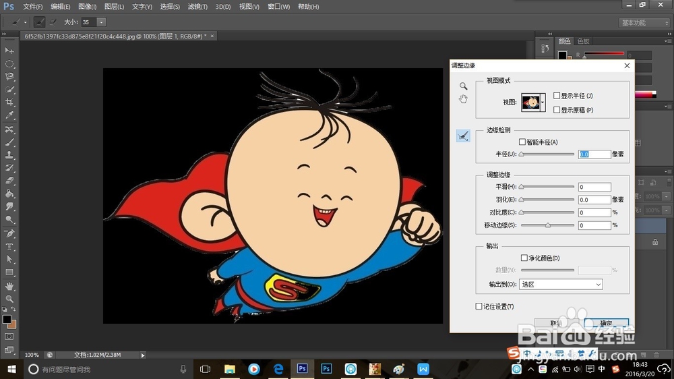The image size is (674, 379).
Task: Select the Patch healing tool
Action: 9,129
